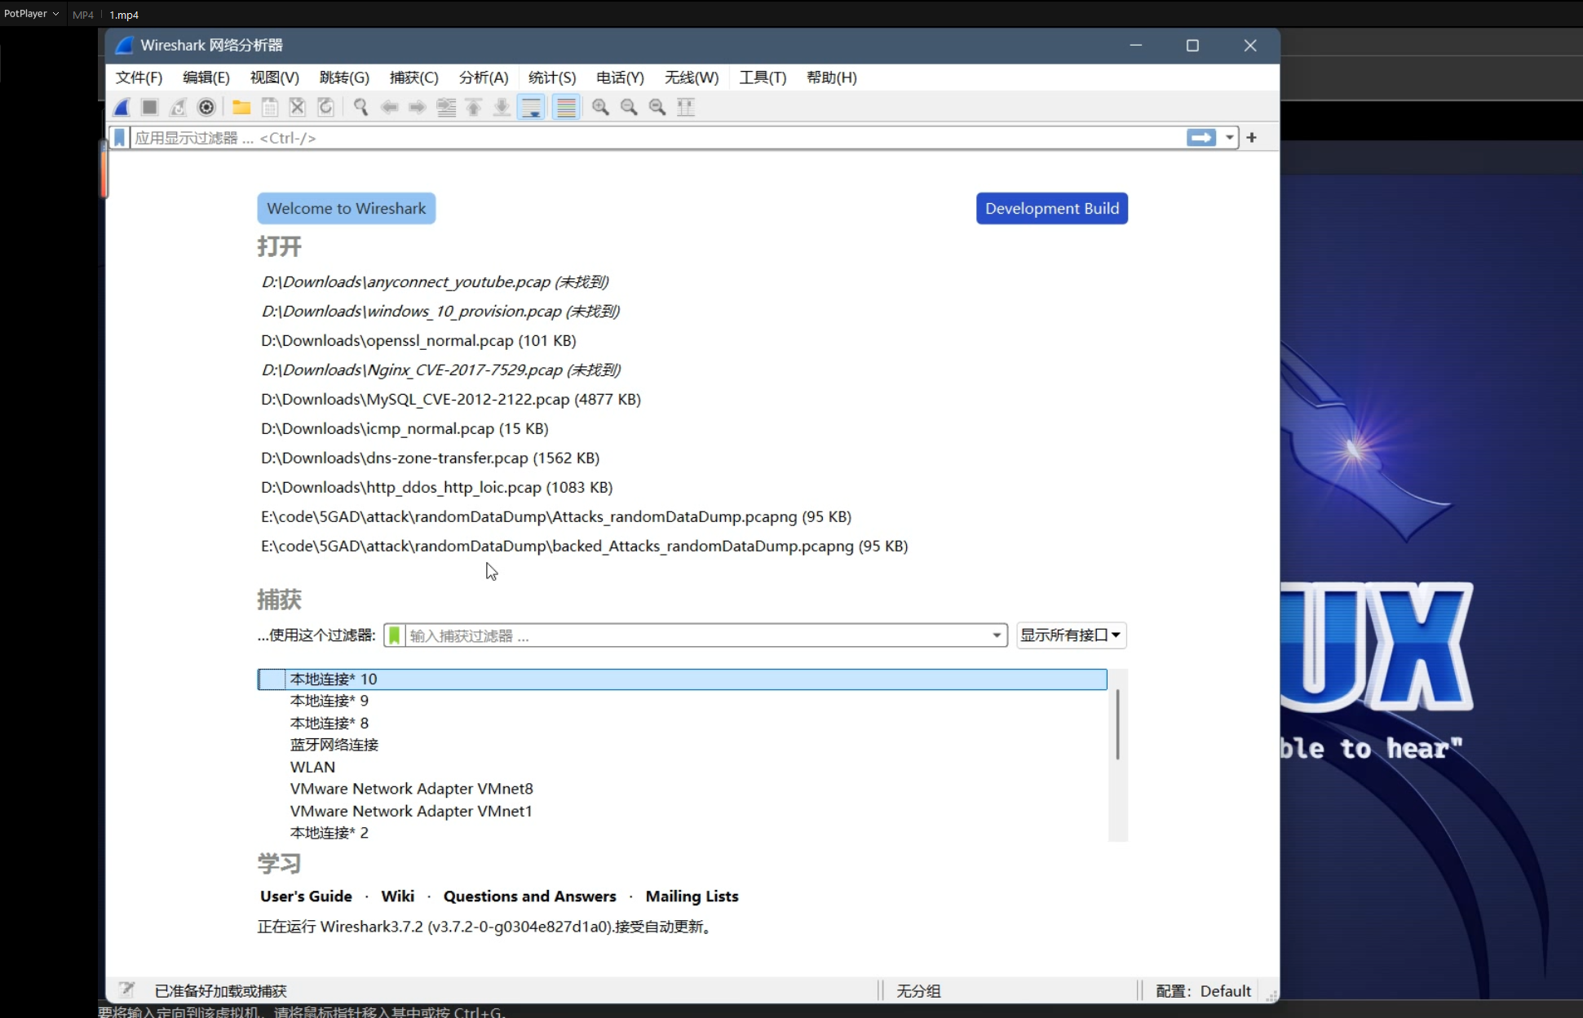Add a display filter button with plus
The width and height of the screenshot is (1583, 1018).
click(1252, 138)
